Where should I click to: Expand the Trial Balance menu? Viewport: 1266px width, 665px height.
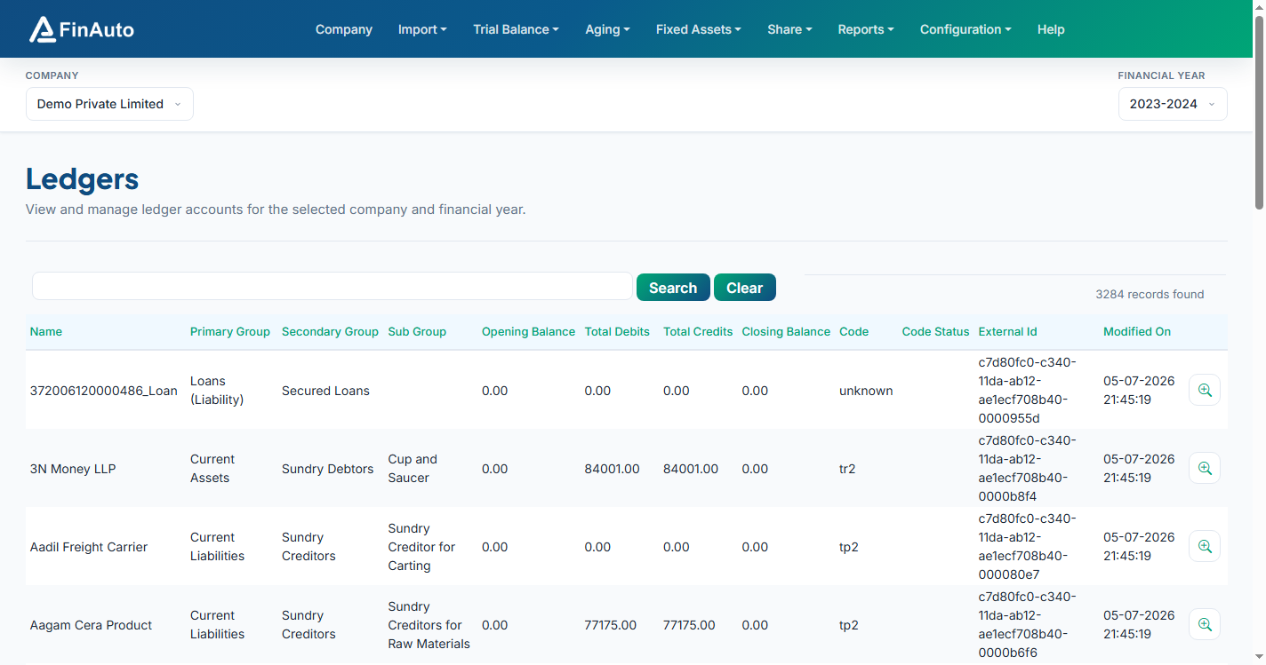516,29
